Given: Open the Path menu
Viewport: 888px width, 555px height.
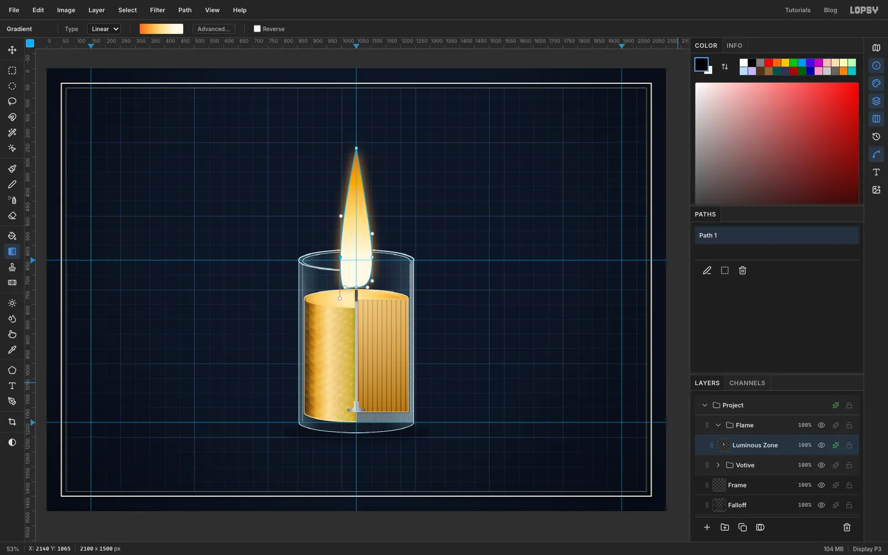Looking at the screenshot, I should point(185,10).
